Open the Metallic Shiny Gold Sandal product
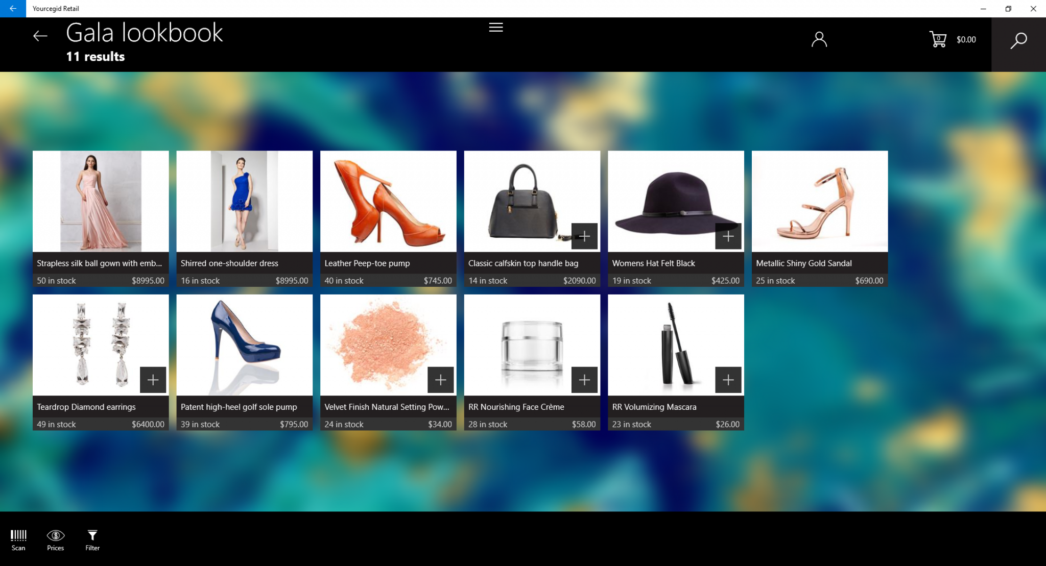 click(819, 202)
